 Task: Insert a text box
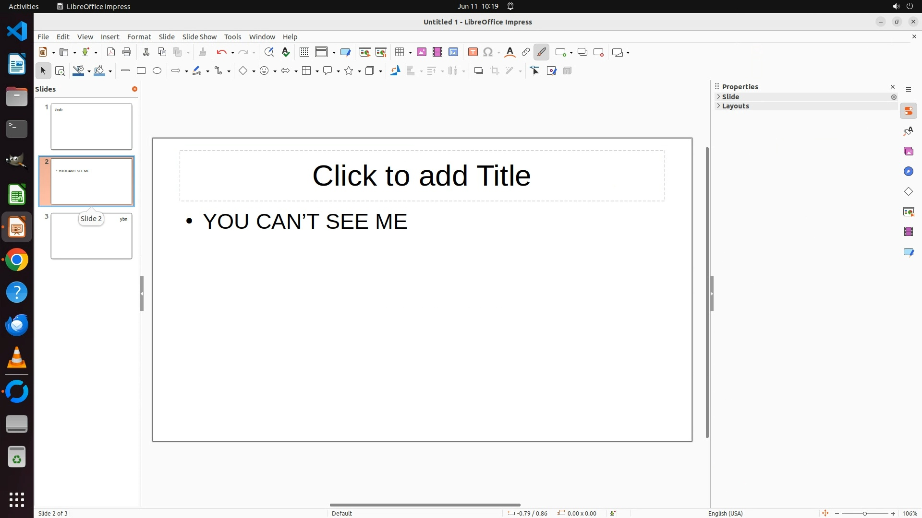tap(473, 52)
